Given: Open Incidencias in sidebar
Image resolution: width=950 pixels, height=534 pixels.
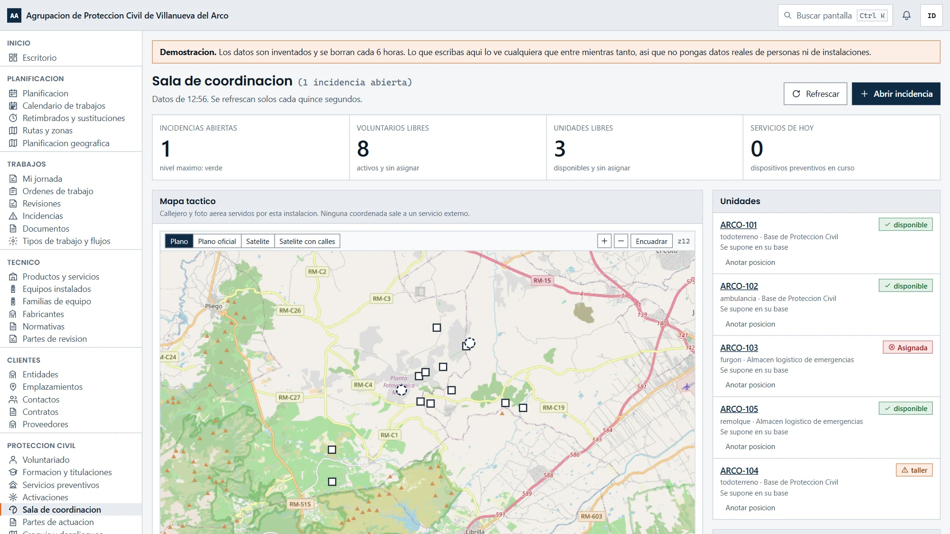Looking at the screenshot, I should coord(71,216).
